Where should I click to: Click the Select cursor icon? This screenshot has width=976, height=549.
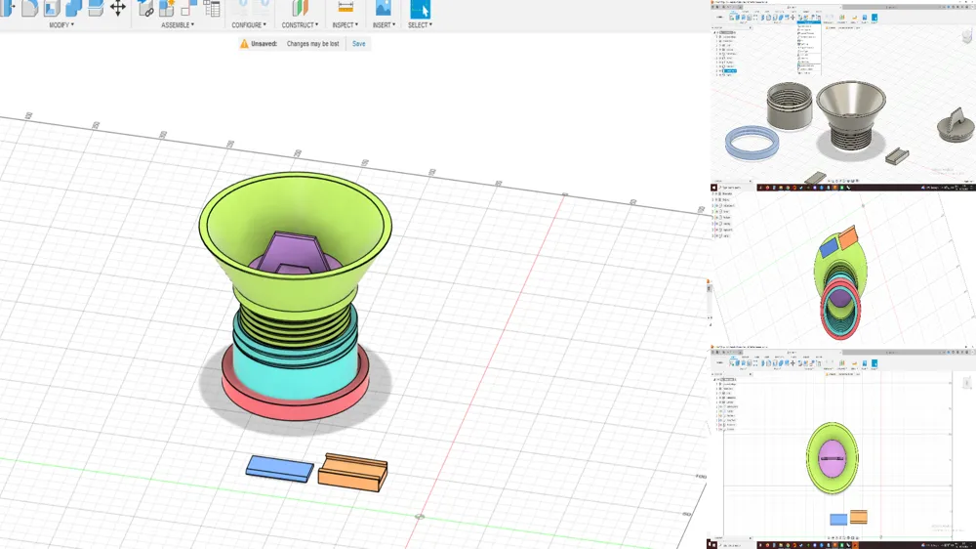(420, 8)
